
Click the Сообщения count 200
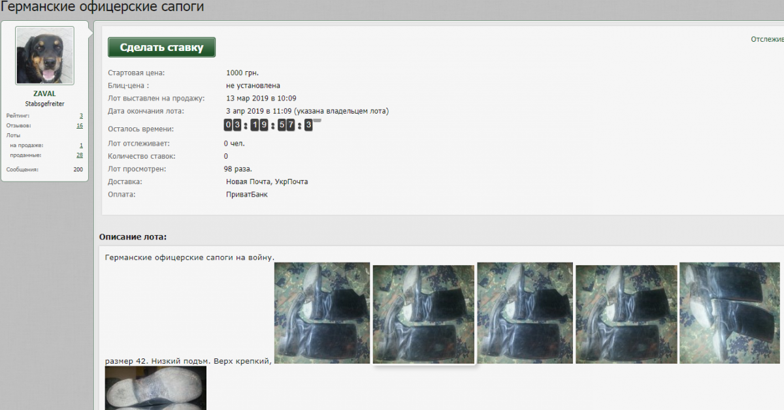[78, 169]
